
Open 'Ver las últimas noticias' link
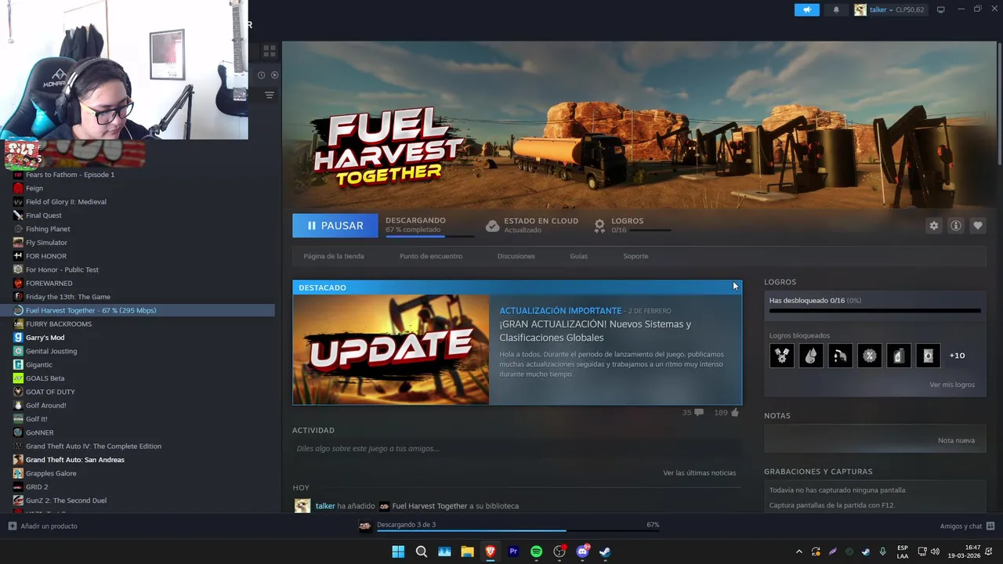[699, 473]
